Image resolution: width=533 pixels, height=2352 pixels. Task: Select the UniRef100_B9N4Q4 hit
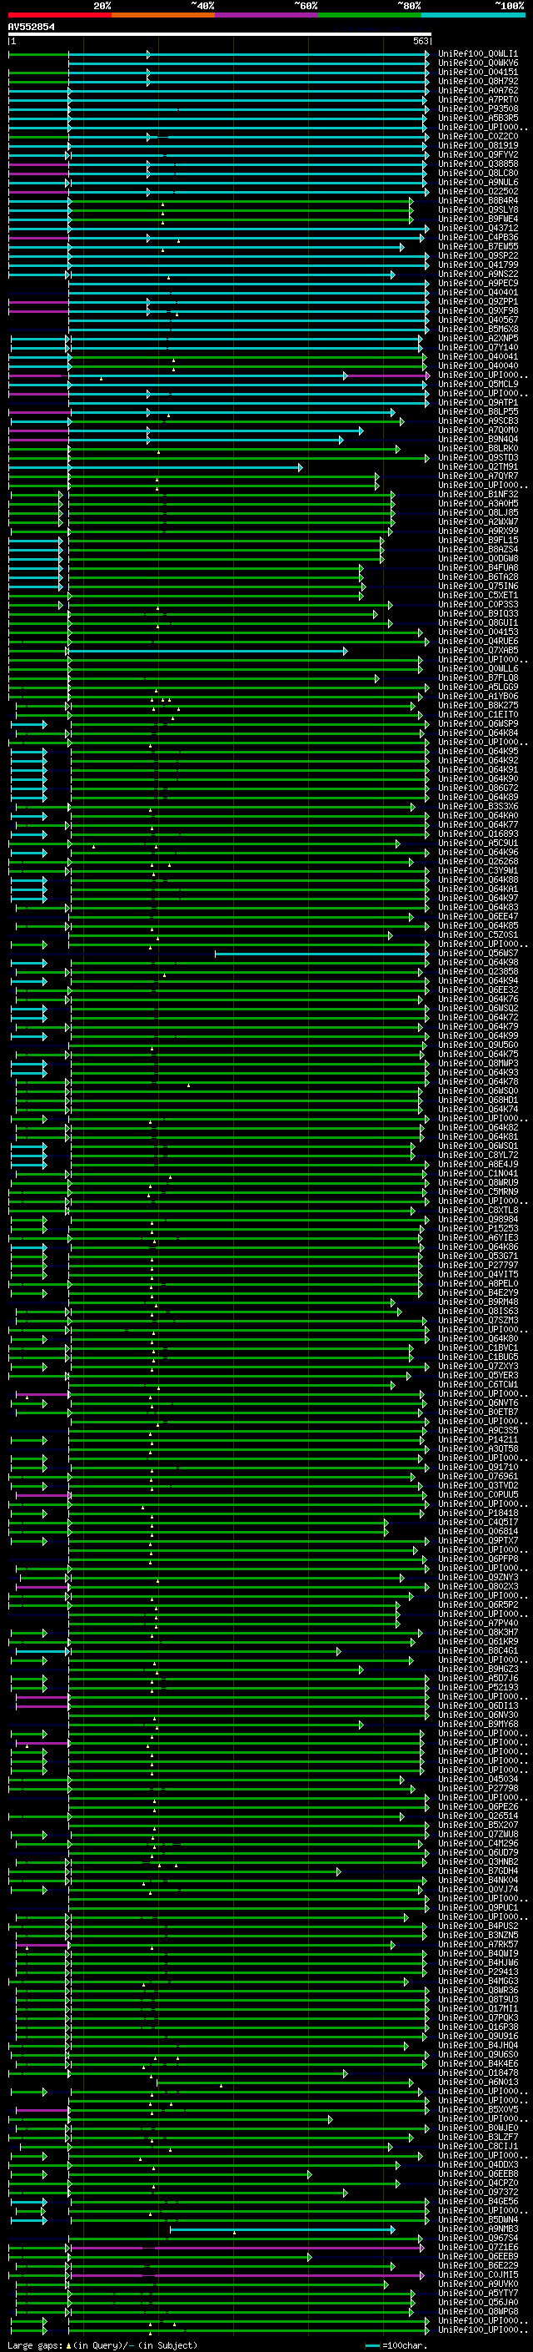tap(477, 439)
